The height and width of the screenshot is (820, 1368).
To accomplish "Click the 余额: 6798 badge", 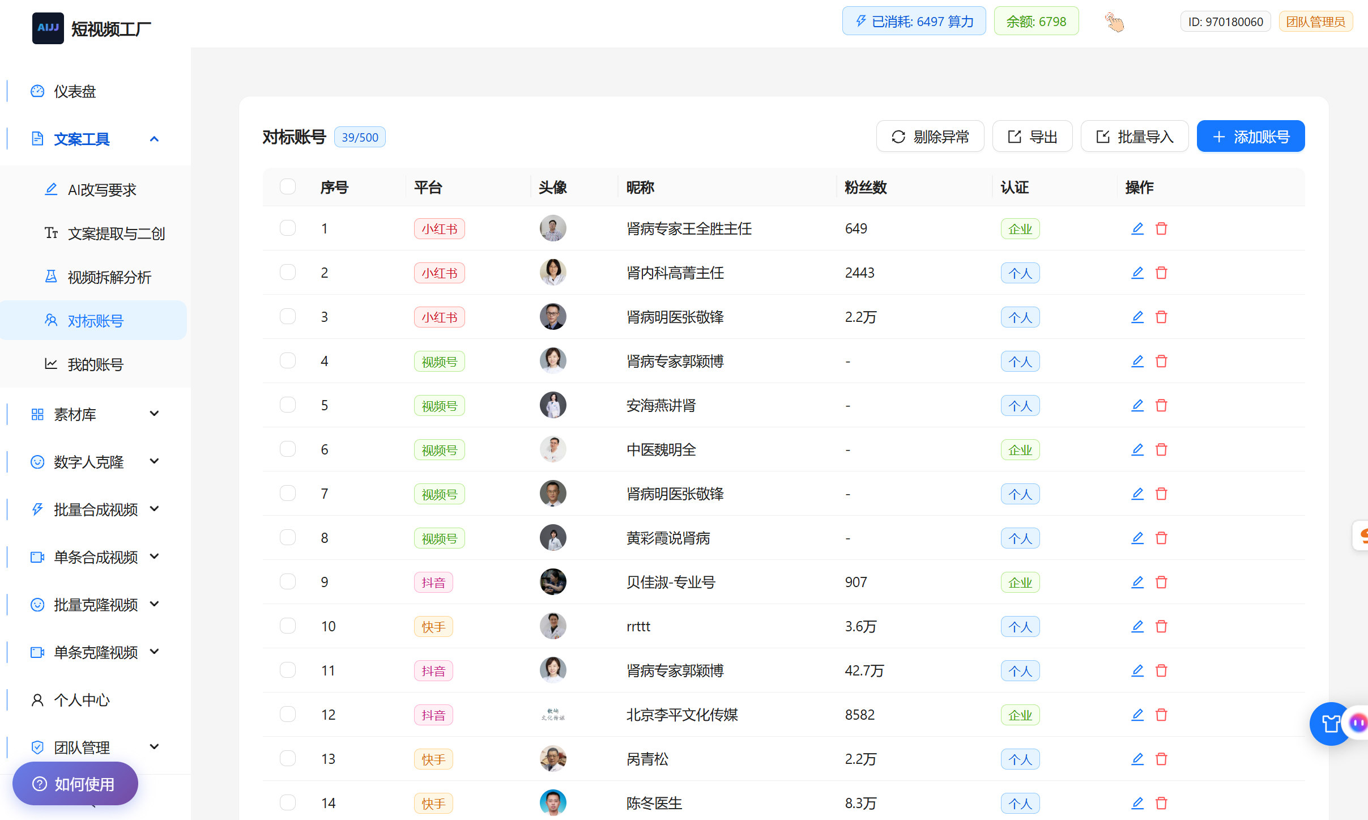I will pyautogui.click(x=1036, y=22).
